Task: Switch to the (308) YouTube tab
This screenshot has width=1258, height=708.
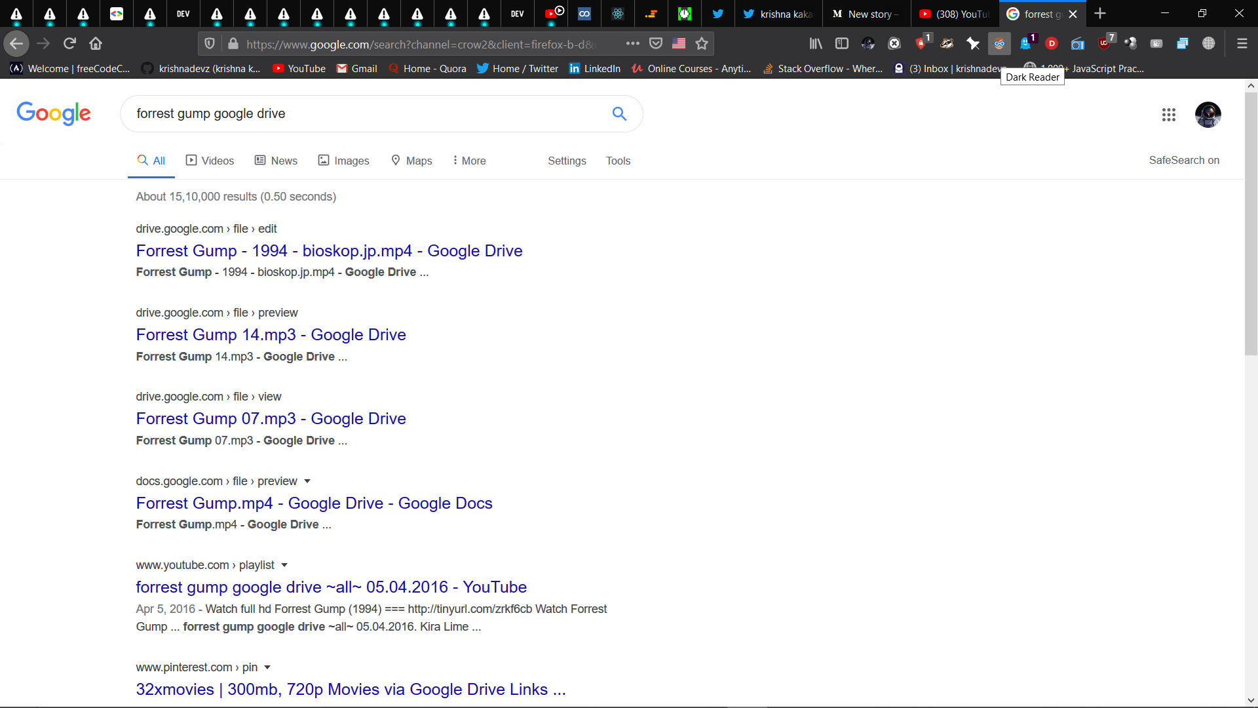Action: click(x=955, y=14)
